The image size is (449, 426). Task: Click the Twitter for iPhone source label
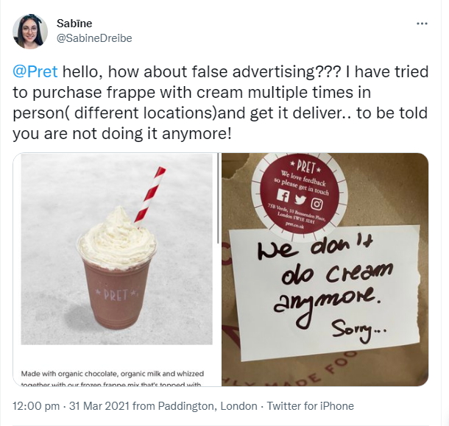point(310,406)
